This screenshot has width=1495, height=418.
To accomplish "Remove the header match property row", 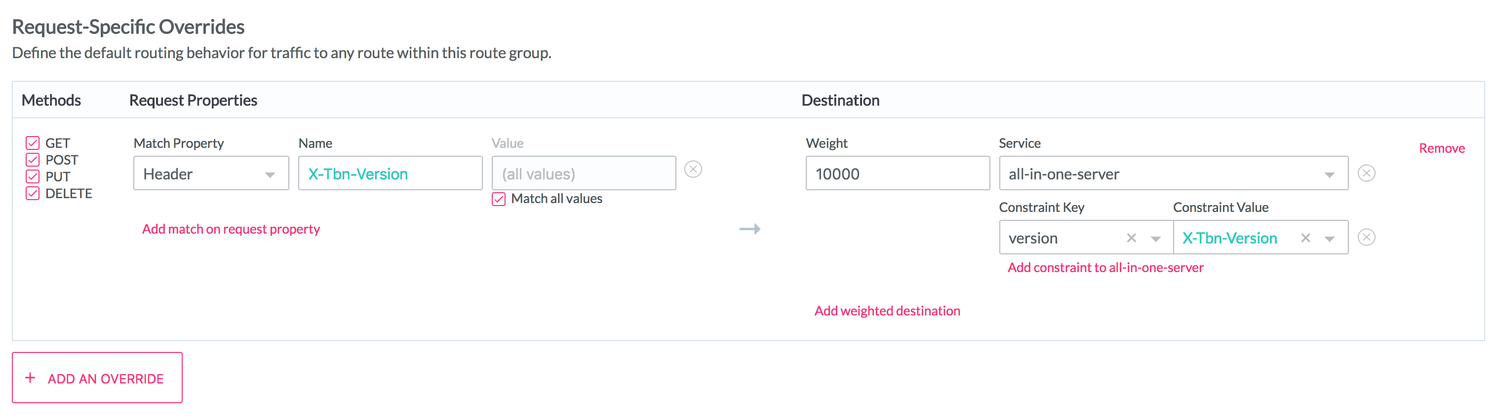I will [x=693, y=169].
